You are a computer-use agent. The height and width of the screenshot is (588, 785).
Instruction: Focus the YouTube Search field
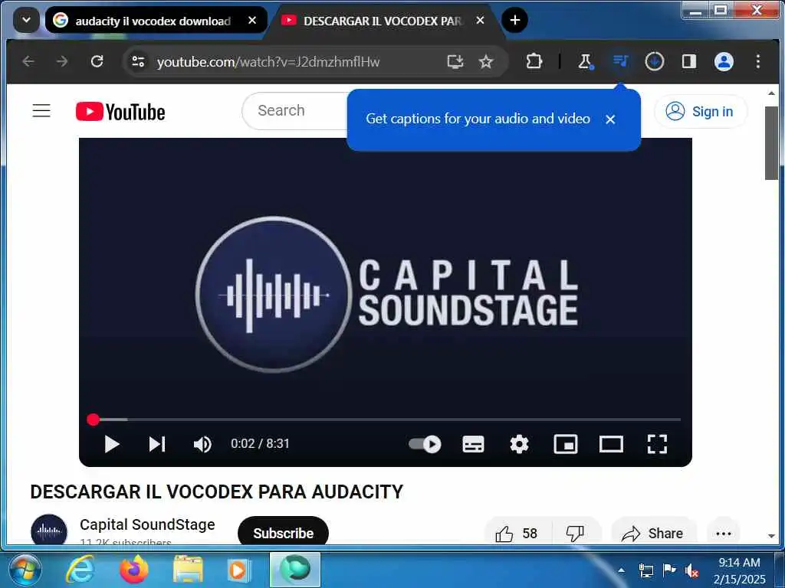295,110
